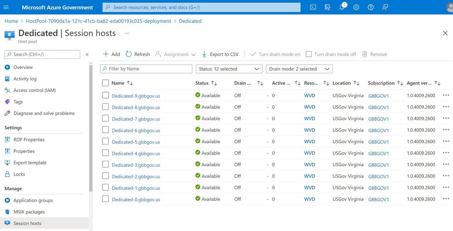Check the box for Dedicated-8.gbbgov.us

(106, 107)
